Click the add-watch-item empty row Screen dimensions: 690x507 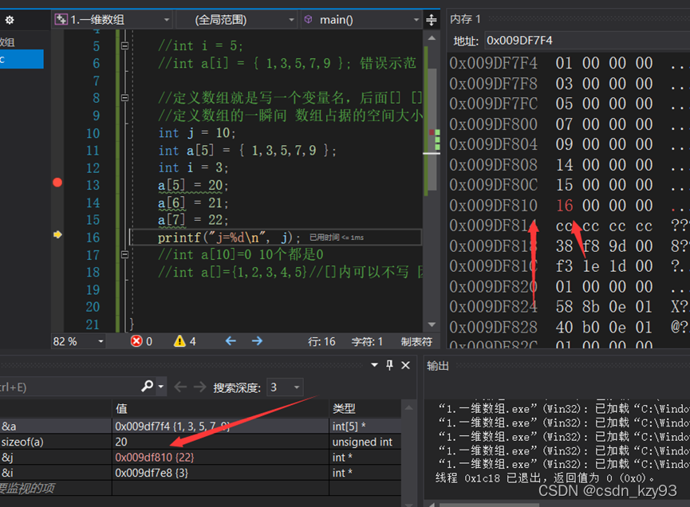point(200,488)
